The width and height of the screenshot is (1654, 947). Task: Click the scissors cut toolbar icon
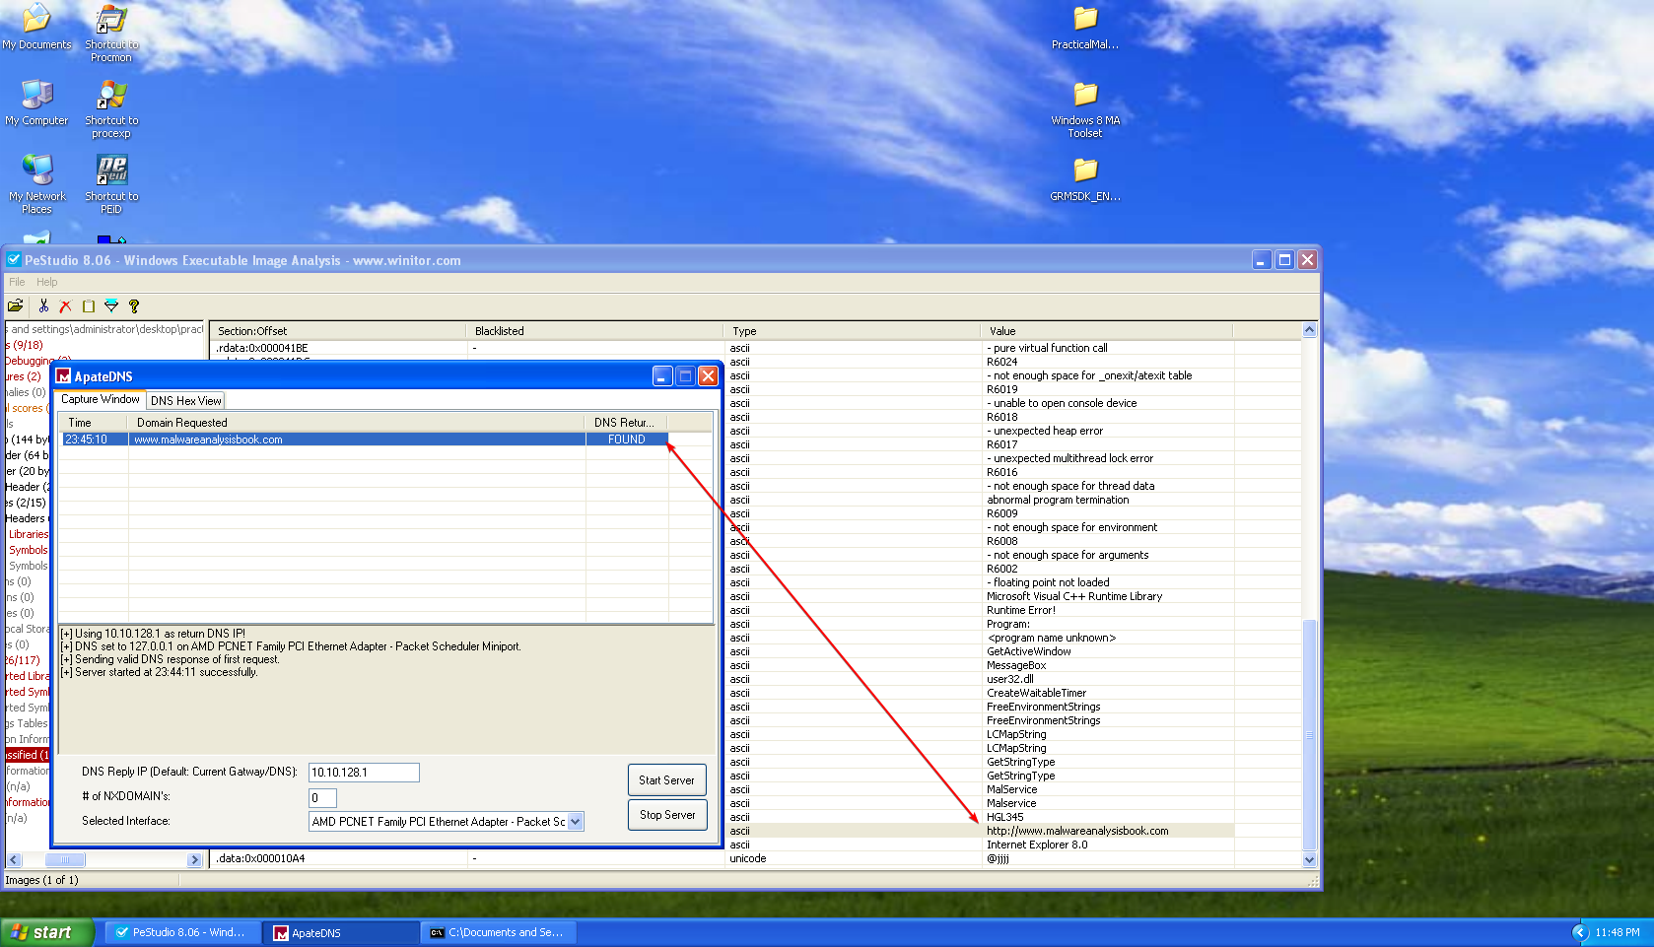coord(43,306)
